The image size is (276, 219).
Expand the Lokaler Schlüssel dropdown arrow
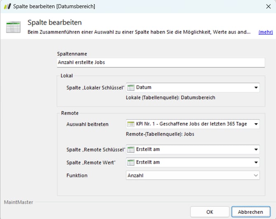click(x=256, y=87)
